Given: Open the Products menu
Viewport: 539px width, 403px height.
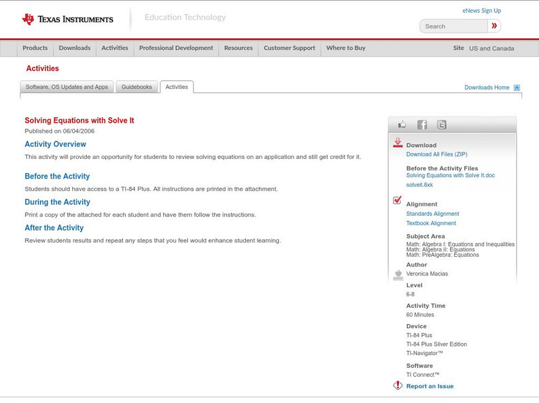Looking at the screenshot, I should (x=35, y=48).
